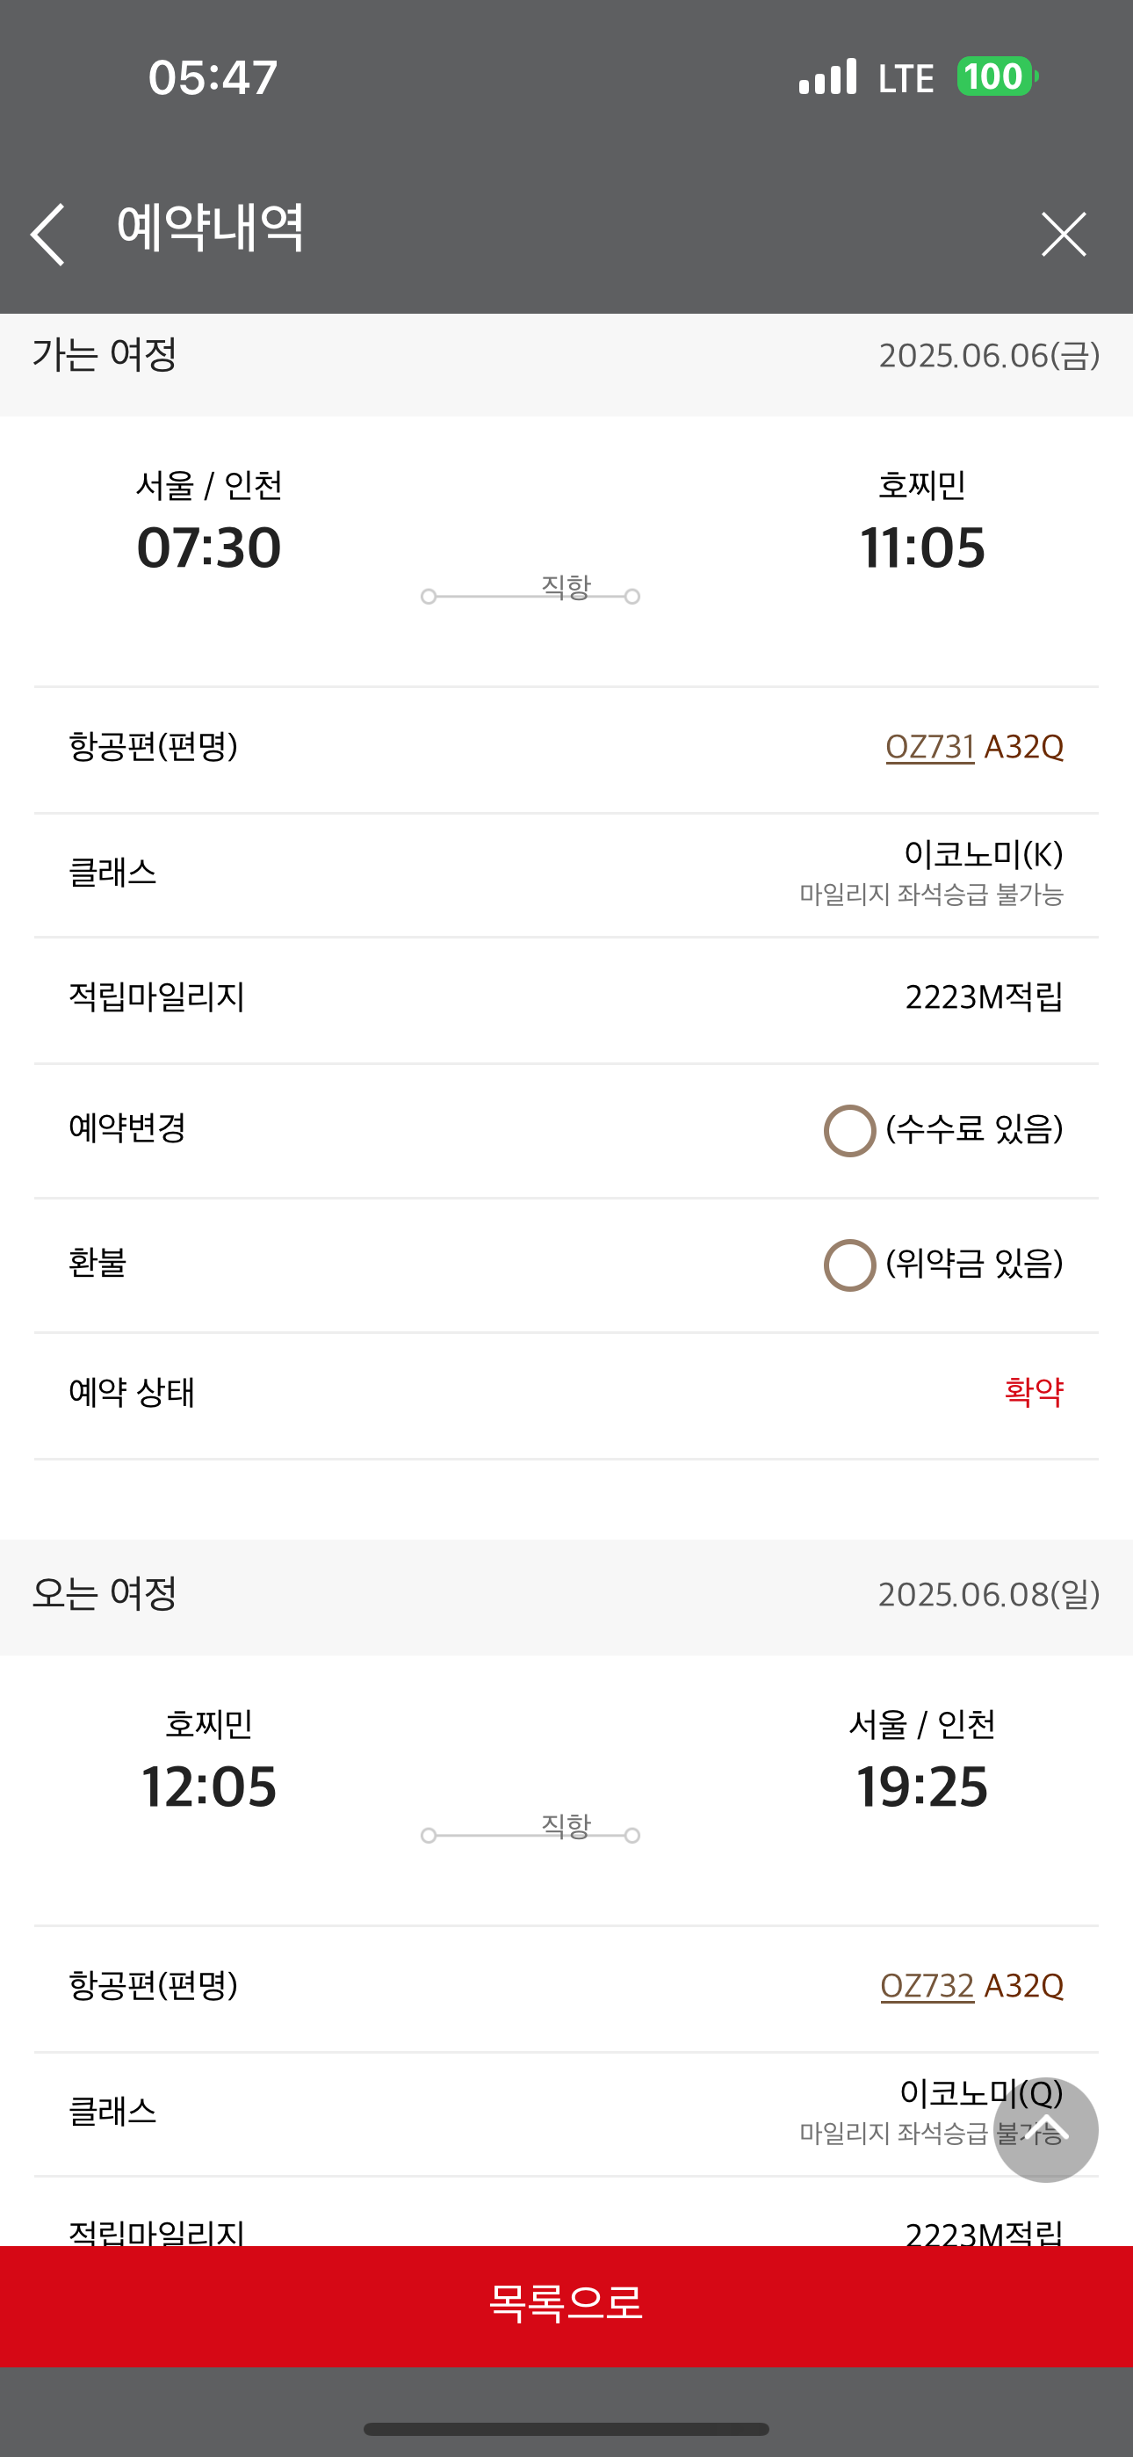The image size is (1133, 2457).
Task: Tap the 예약내역 page title
Action: (210, 228)
